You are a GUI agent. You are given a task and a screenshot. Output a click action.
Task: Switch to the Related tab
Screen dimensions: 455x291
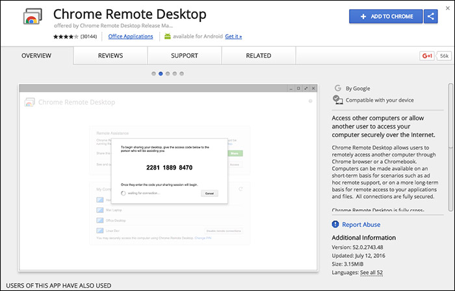click(259, 56)
